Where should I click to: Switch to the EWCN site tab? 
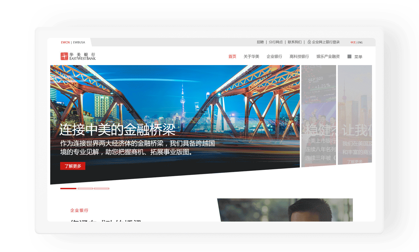tap(65, 42)
